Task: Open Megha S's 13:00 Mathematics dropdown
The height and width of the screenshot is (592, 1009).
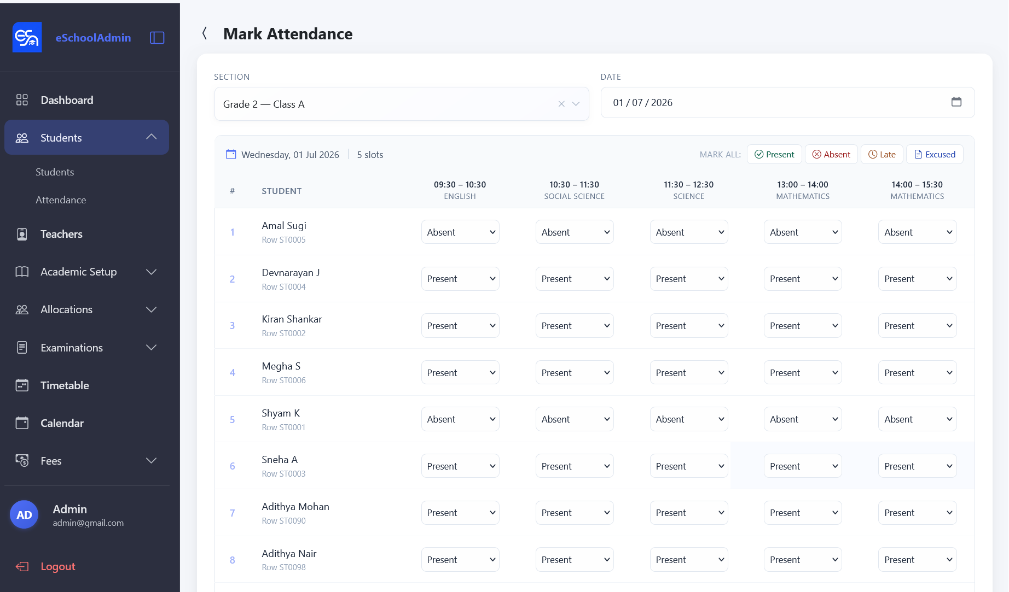Action: (803, 373)
